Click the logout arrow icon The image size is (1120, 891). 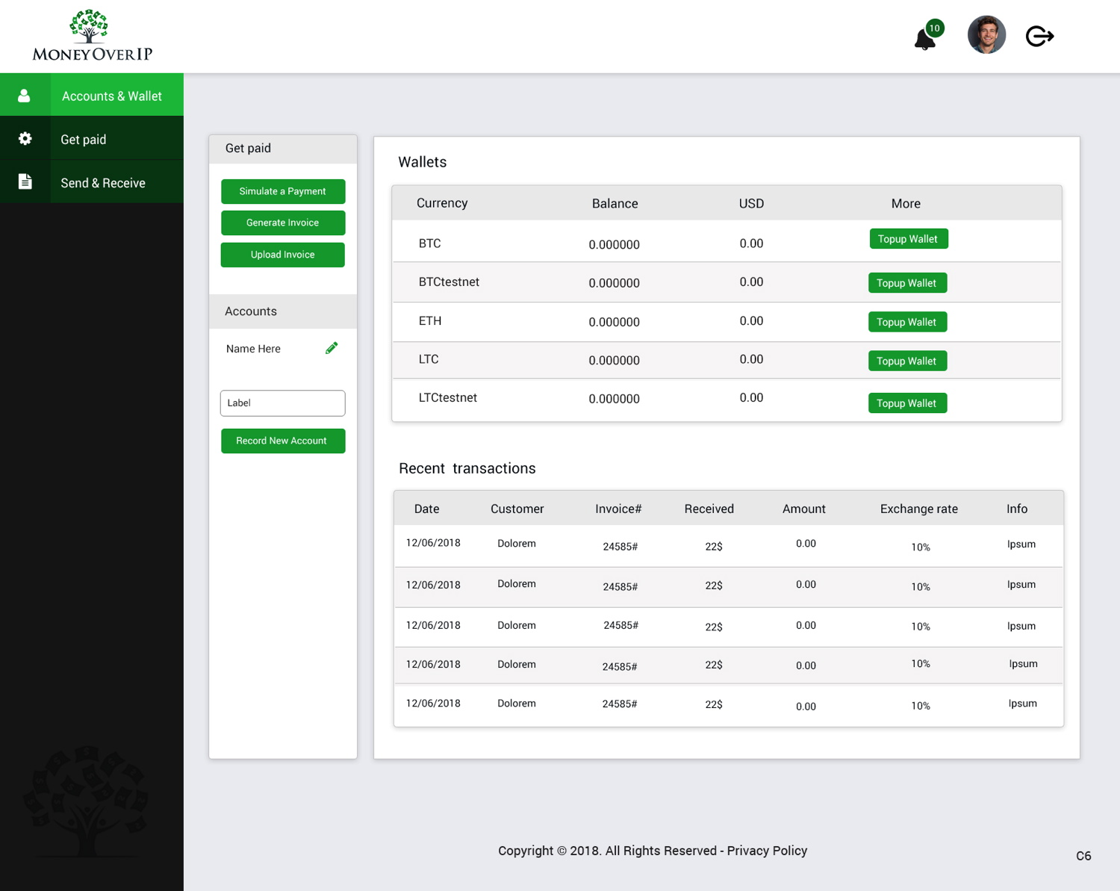click(x=1039, y=36)
